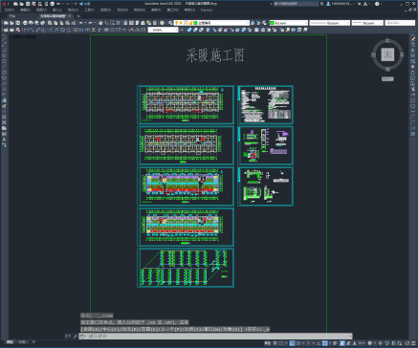Click the signed-in user account icon
Viewport: 418px width, 348px height.
point(328,4)
